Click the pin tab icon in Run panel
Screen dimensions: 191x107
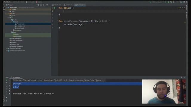[x=7, y=101]
